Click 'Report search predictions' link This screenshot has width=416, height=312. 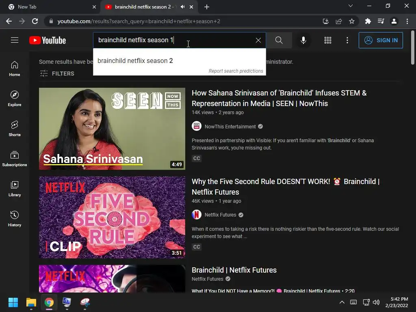(x=236, y=71)
